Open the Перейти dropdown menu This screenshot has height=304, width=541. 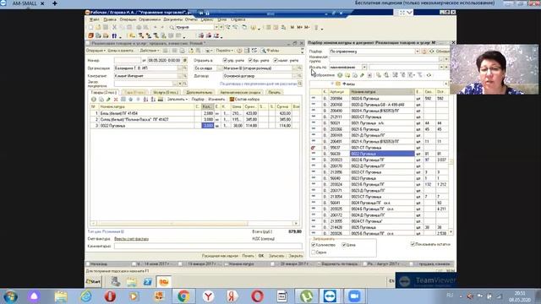coord(225,51)
